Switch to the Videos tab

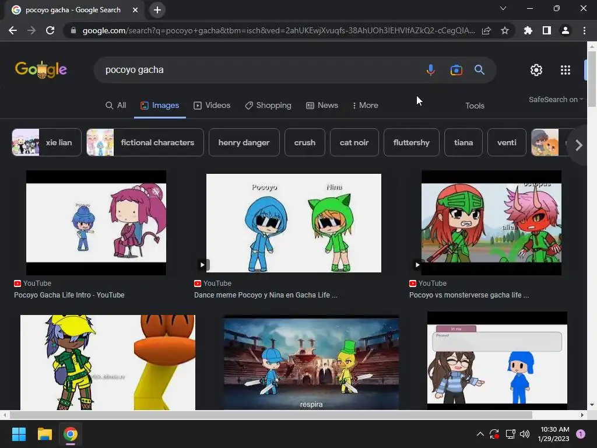point(212,106)
